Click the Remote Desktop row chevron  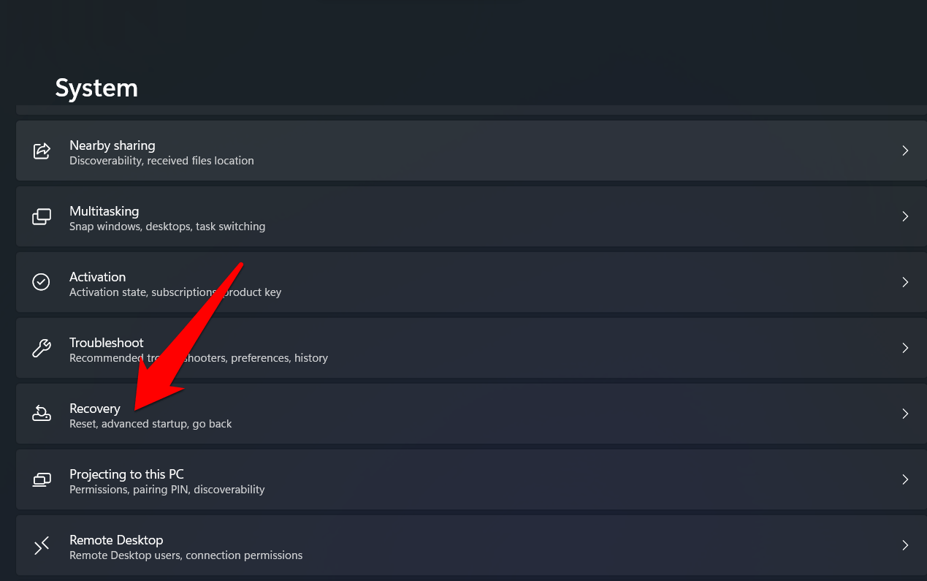point(905,545)
